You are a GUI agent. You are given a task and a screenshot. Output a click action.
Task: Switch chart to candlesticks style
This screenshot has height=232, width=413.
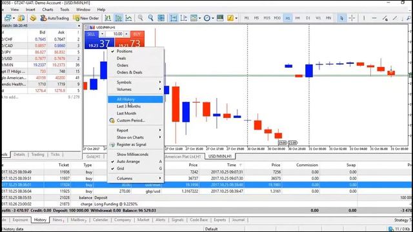[x=118, y=18]
